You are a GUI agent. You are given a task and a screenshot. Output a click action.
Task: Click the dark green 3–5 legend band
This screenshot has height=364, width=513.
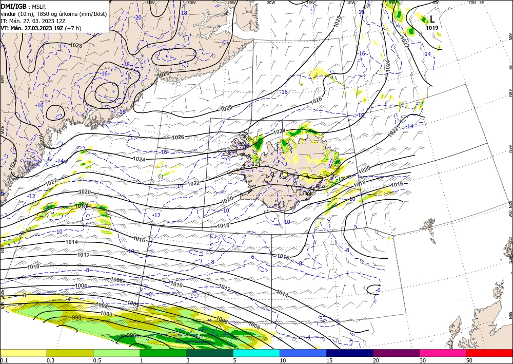210,353
